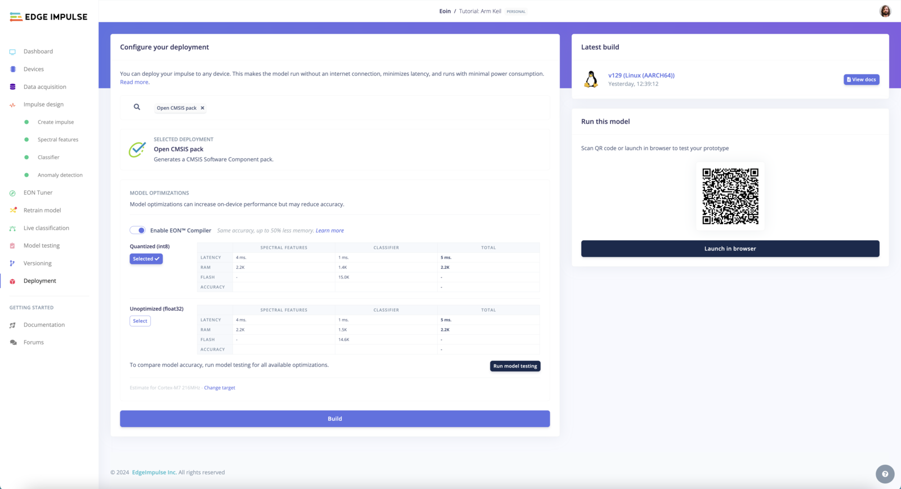Click Unoptimized 1.5K classifier RAM value

pos(342,330)
